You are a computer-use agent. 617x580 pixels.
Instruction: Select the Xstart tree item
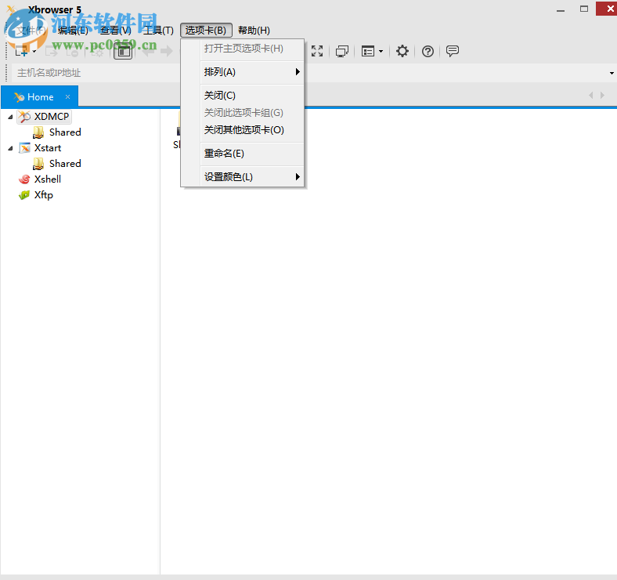(x=48, y=148)
